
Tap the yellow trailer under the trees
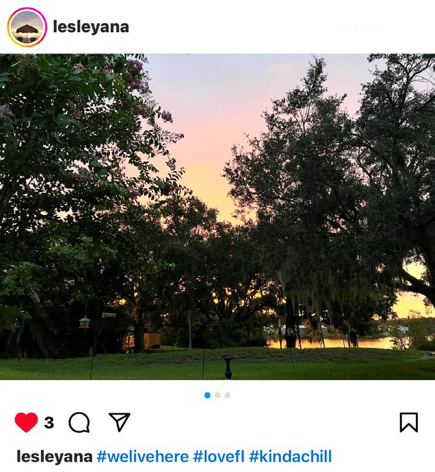tap(141, 342)
